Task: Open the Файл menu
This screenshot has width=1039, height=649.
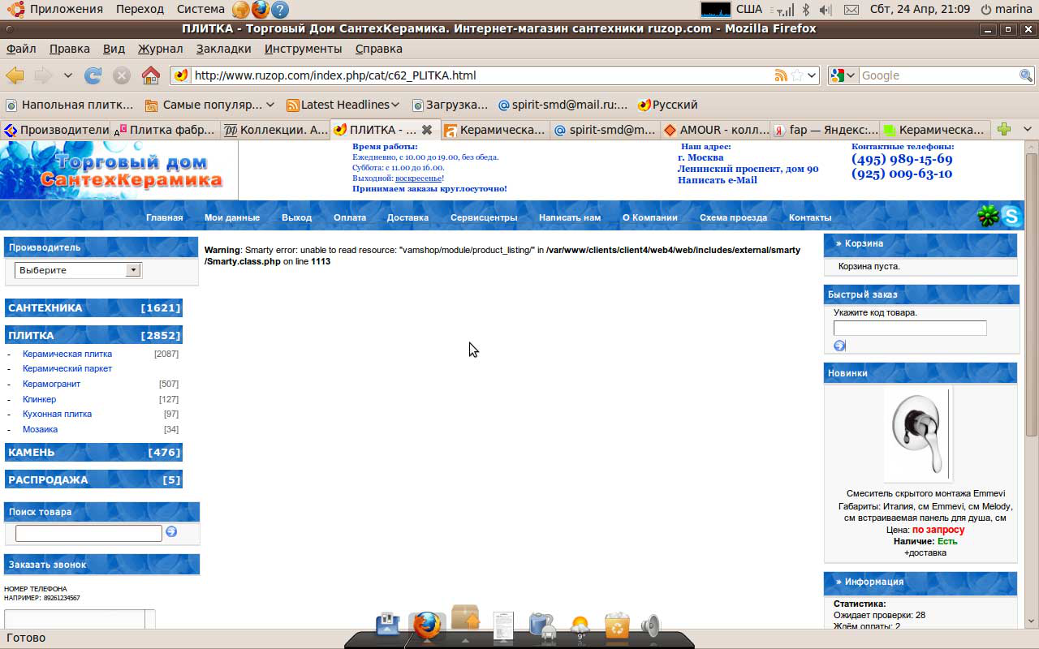Action: [x=21, y=49]
